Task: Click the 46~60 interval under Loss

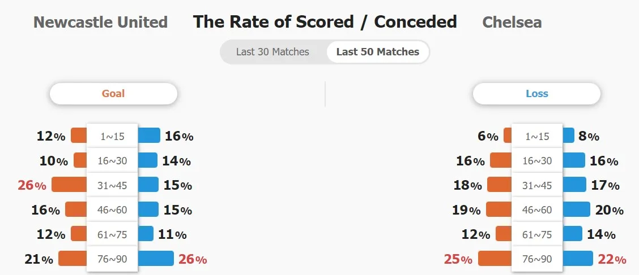Action: [537, 209]
